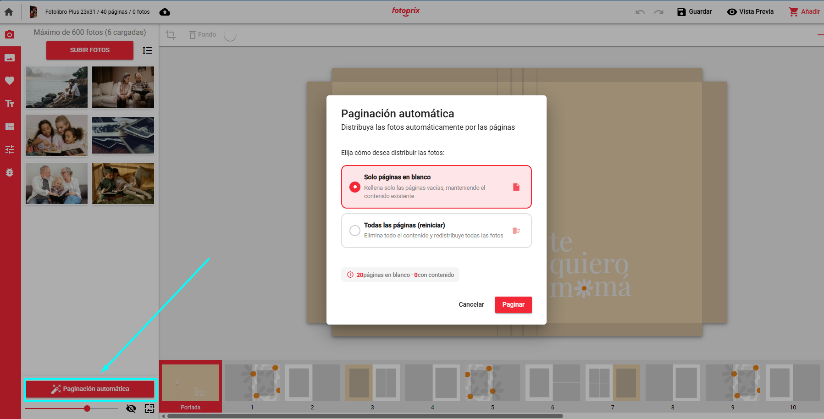This screenshot has height=419, width=824.
Task: Click the sort photos list icon
Action: point(147,50)
